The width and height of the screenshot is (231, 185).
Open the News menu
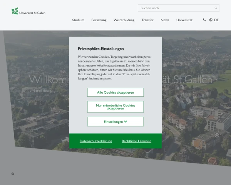click(165, 20)
